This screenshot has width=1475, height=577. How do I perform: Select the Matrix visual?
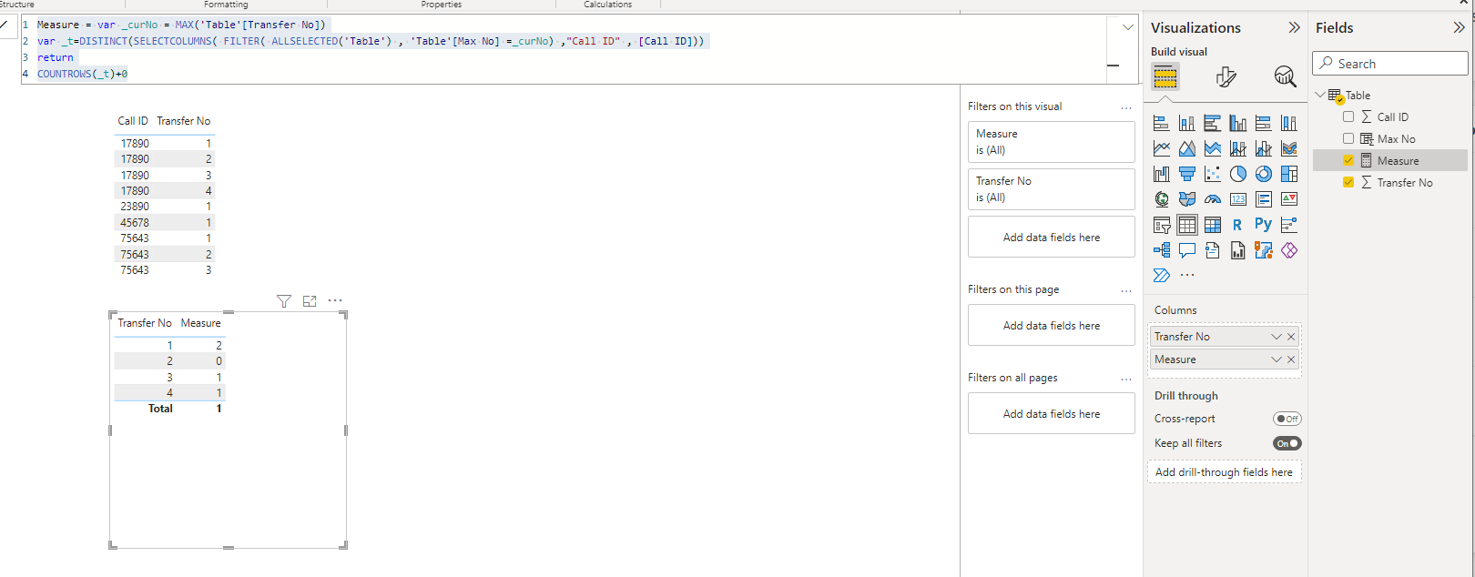pos(1213,225)
